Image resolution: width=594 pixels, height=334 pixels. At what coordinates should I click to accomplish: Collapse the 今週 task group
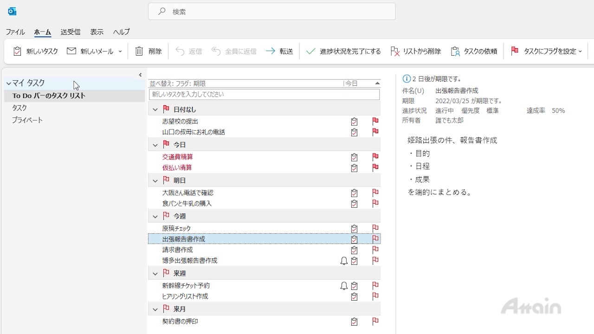click(x=155, y=216)
